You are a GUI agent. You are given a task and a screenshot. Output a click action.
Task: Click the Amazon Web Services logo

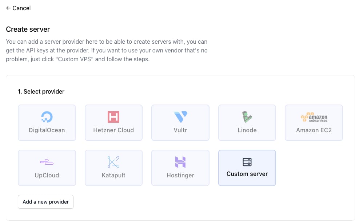click(x=314, y=117)
